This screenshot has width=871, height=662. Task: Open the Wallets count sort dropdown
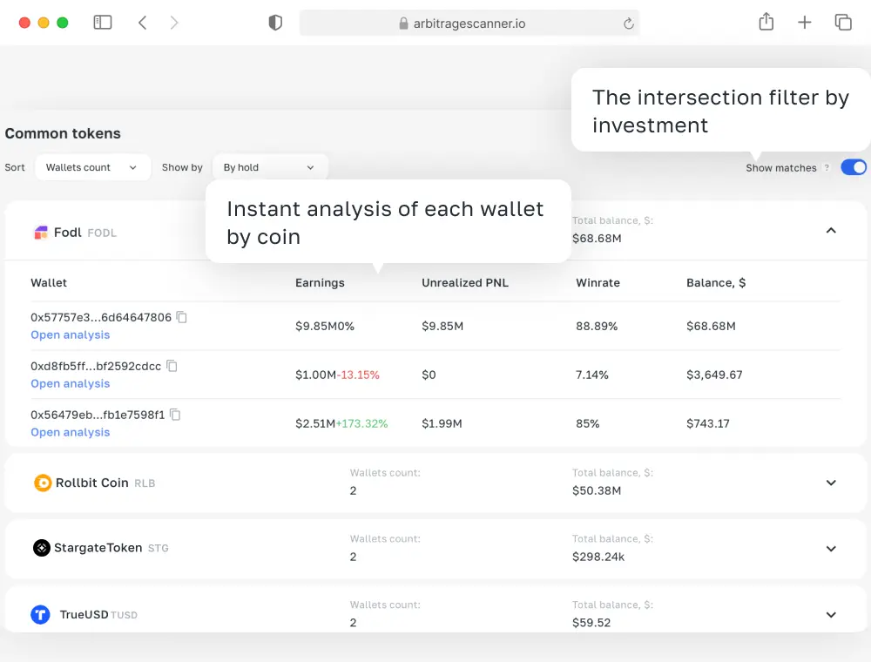point(92,167)
